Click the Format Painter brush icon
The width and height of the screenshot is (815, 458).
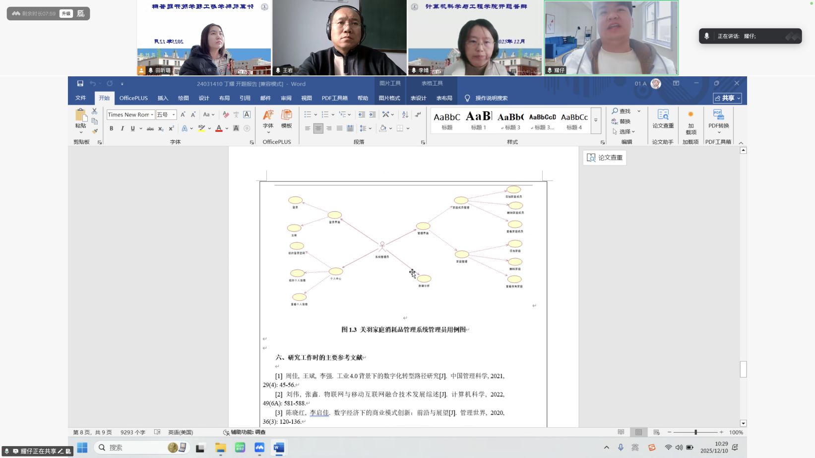point(95,131)
